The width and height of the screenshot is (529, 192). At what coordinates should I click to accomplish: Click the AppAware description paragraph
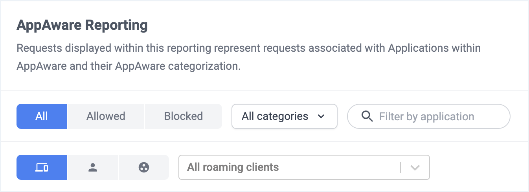point(249,57)
